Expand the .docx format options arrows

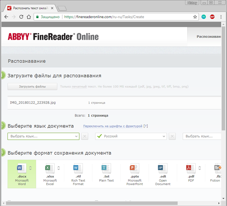click(x=30, y=168)
